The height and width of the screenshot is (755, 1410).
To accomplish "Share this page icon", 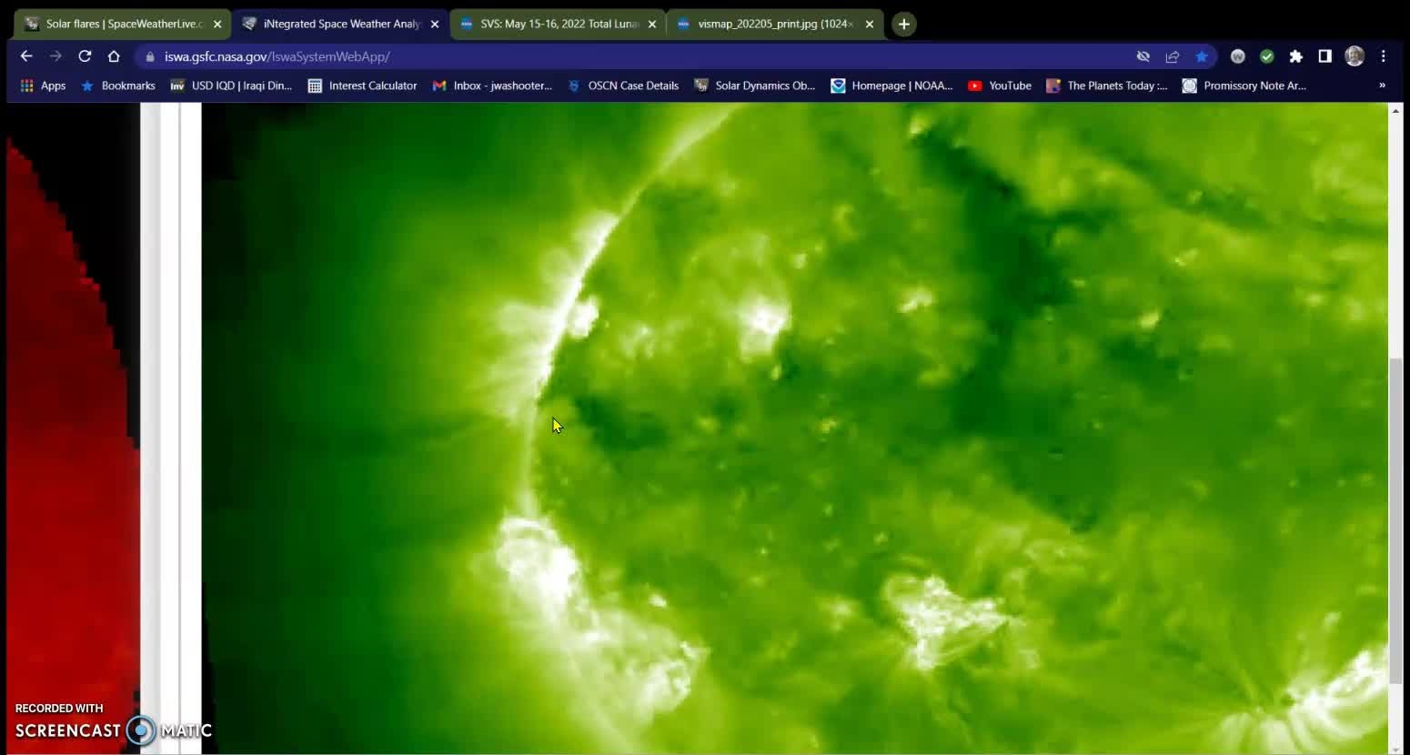I will [x=1173, y=56].
